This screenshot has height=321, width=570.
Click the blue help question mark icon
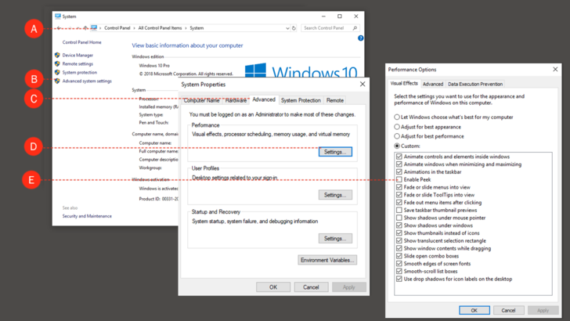[361, 38]
